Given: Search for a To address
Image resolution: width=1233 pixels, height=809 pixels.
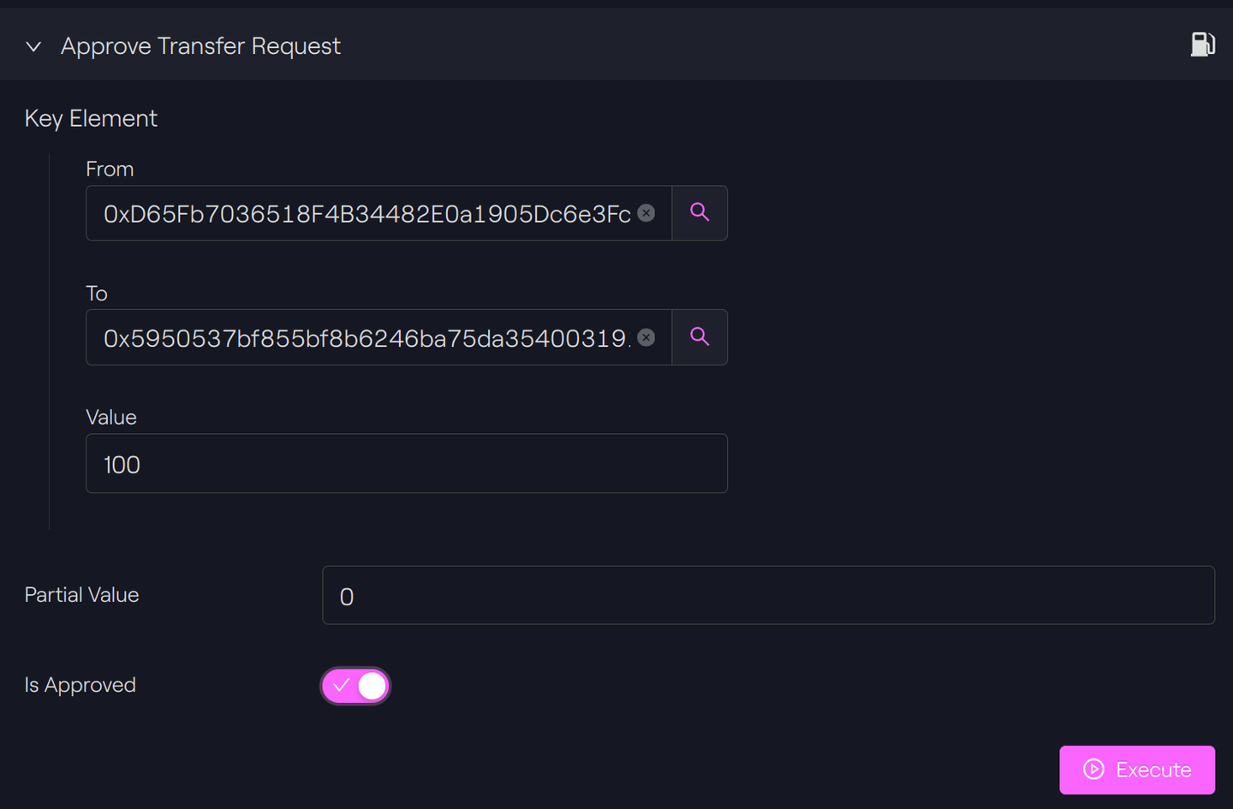Looking at the screenshot, I should (700, 337).
